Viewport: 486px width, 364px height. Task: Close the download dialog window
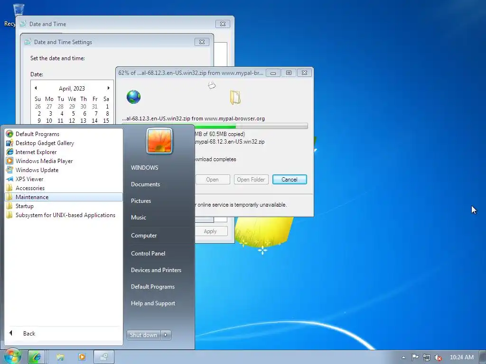pyautogui.click(x=304, y=73)
